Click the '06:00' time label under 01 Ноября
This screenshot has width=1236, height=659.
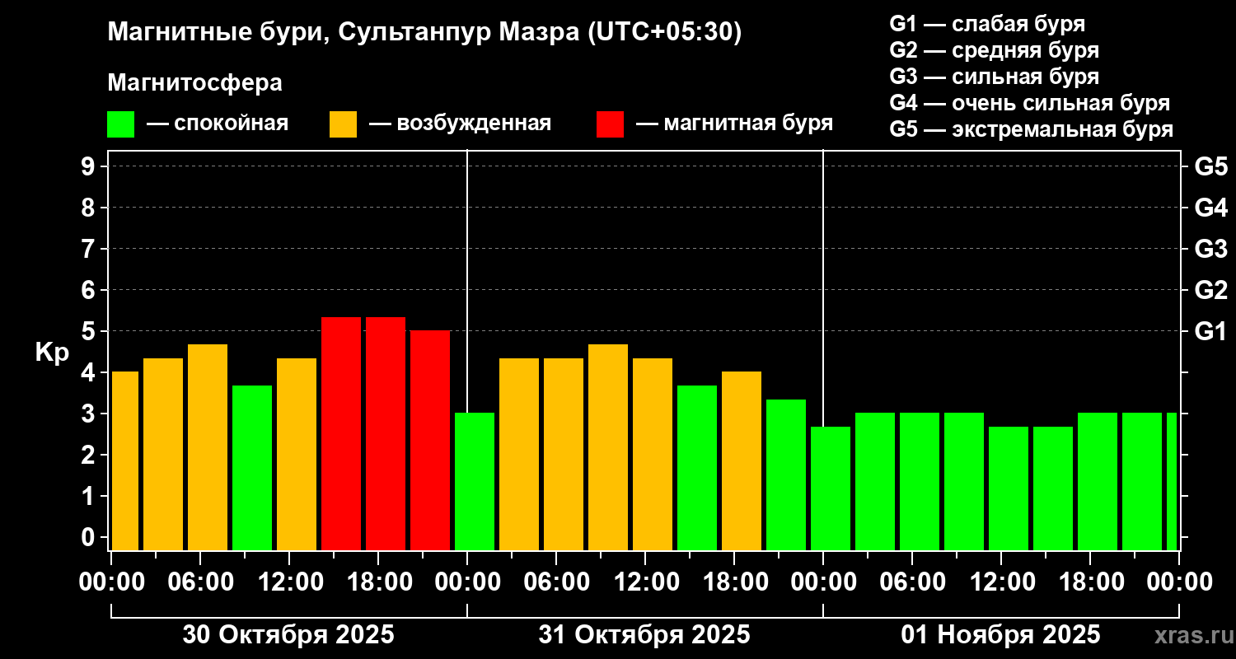(912, 582)
